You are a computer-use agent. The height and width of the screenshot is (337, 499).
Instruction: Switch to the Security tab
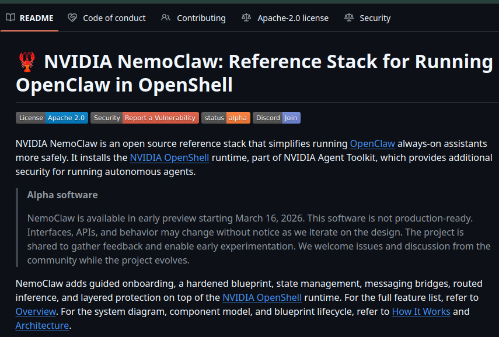(x=375, y=18)
